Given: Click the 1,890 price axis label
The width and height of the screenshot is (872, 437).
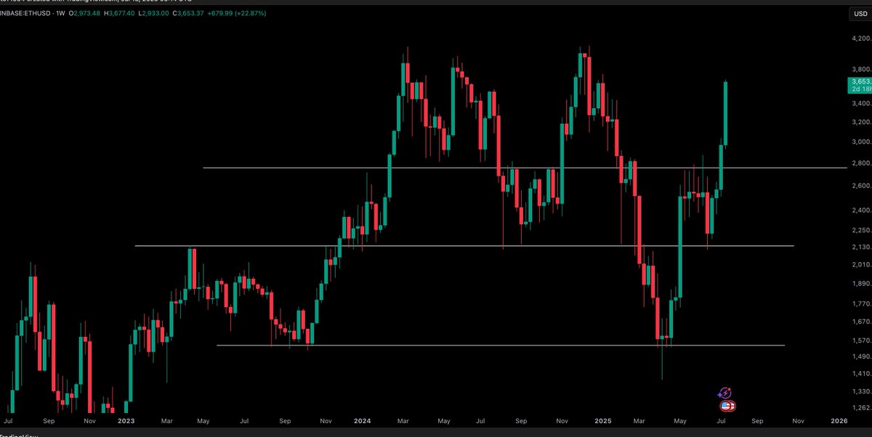Looking at the screenshot, I should tap(860, 285).
